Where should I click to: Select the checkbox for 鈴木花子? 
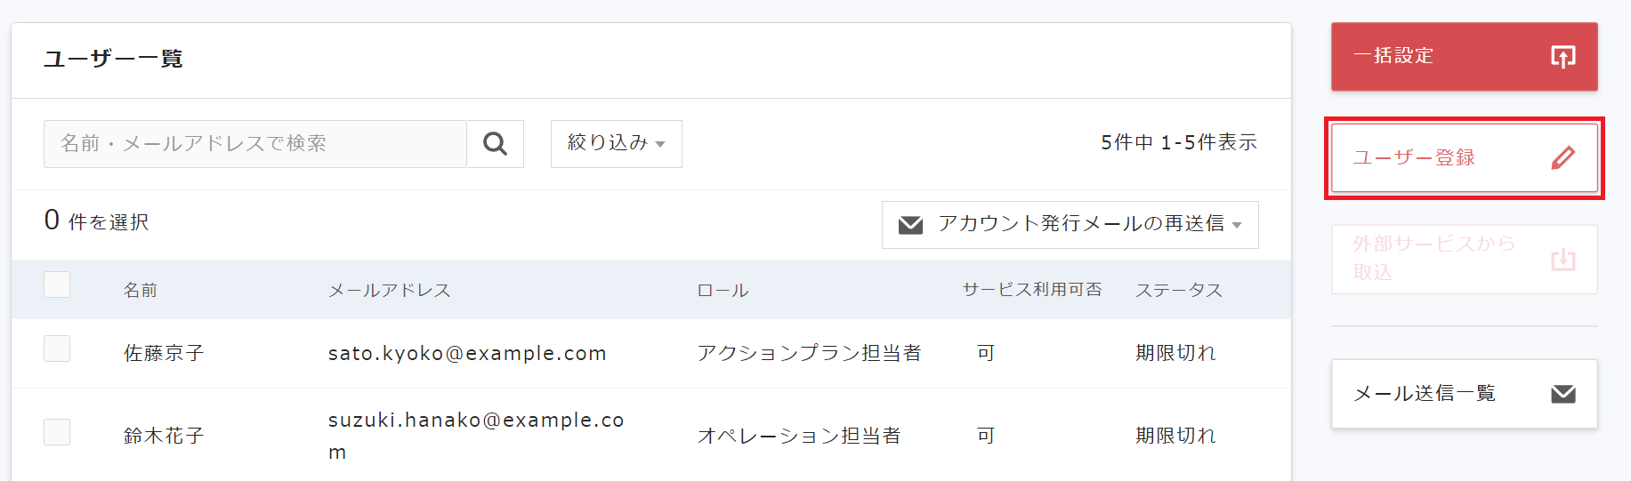57,432
